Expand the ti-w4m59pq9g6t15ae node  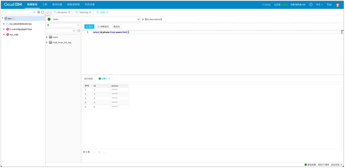[4, 29]
